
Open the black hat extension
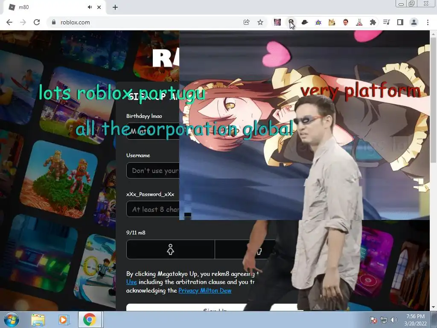(305, 22)
